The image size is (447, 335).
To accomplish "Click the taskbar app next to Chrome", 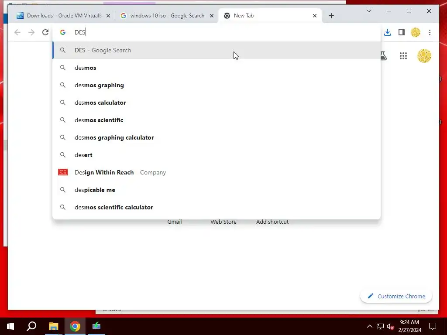I will [96, 326].
